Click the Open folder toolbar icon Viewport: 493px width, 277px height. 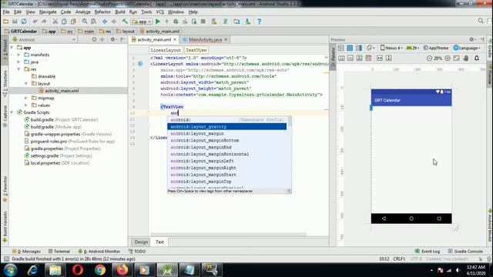pyautogui.click(x=5, y=22)
